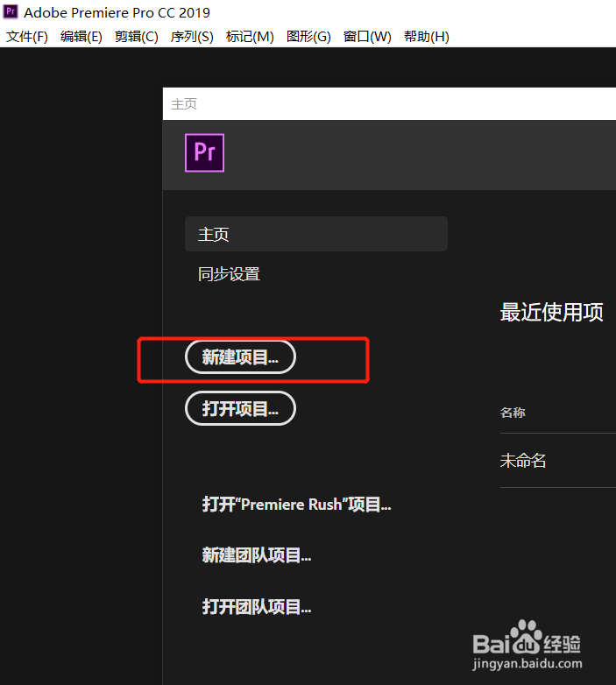616x685 pixels.
Task: Click the 最近使用项 heading
Action: pyautogui.click(x=552, y=313)
